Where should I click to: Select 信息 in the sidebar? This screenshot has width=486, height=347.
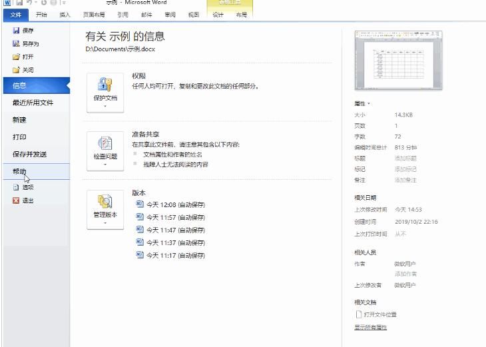click(37, 86)
